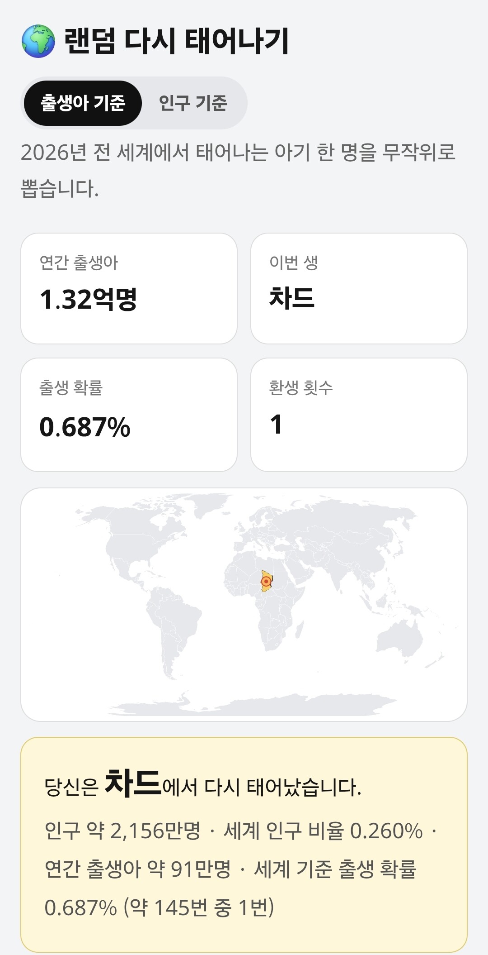488x955 pixels.
Task: Click the orange marker on Chad
Action: click(x=267, y=581)
